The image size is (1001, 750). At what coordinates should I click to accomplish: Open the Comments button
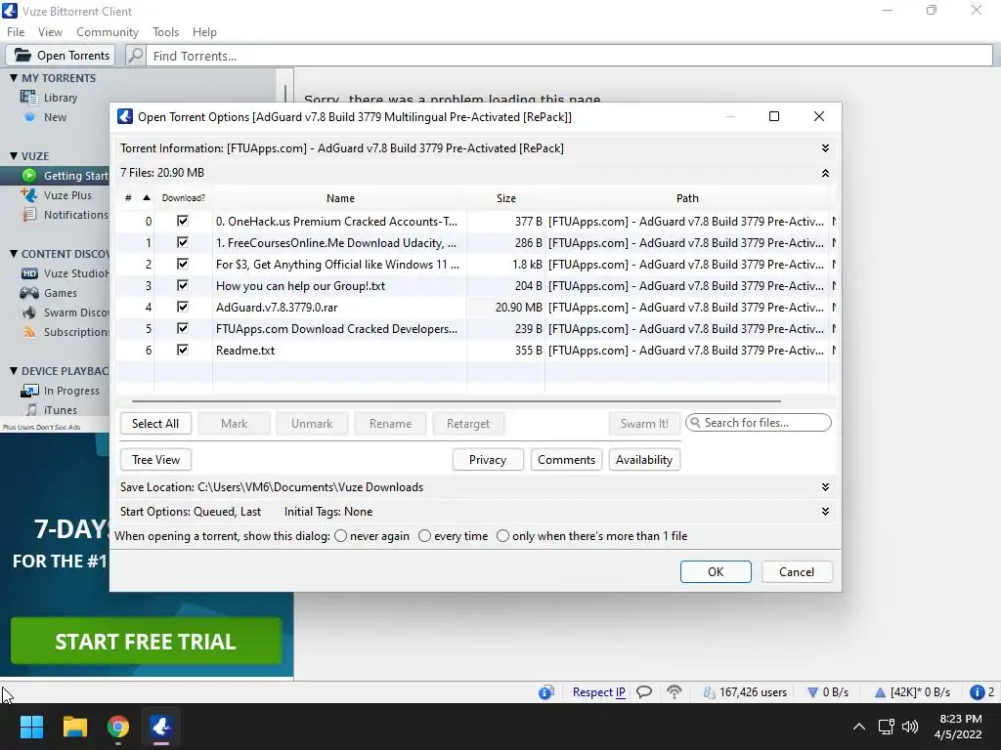tap(566, 460)
